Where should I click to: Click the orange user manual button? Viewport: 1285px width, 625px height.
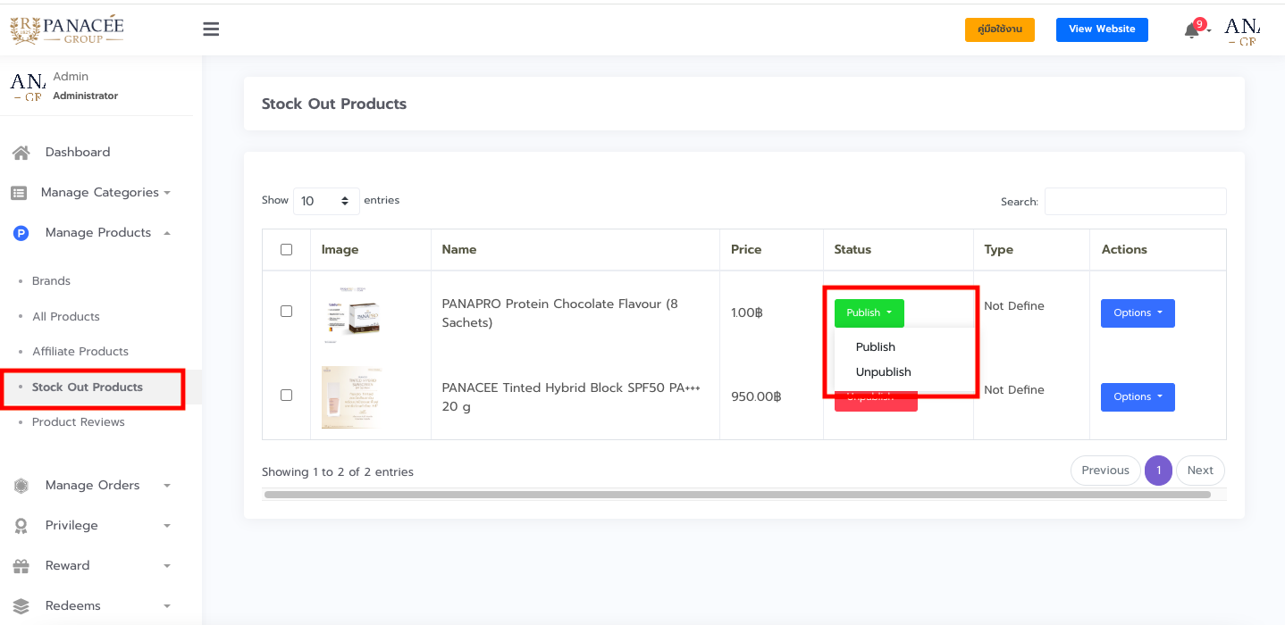coord(1000,29)
